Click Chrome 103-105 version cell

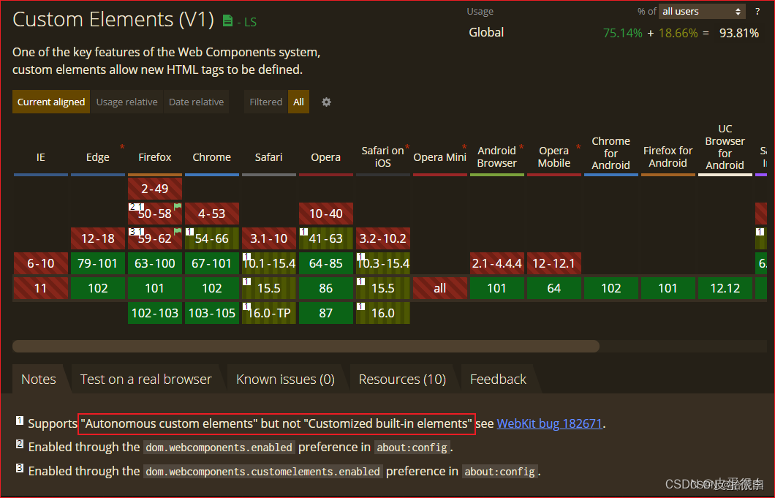tap(211, 313)
